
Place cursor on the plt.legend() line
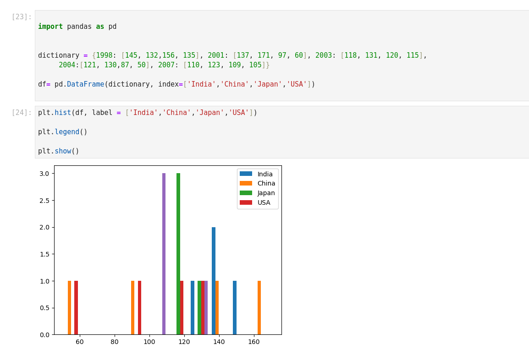click(x=62, y=132)
